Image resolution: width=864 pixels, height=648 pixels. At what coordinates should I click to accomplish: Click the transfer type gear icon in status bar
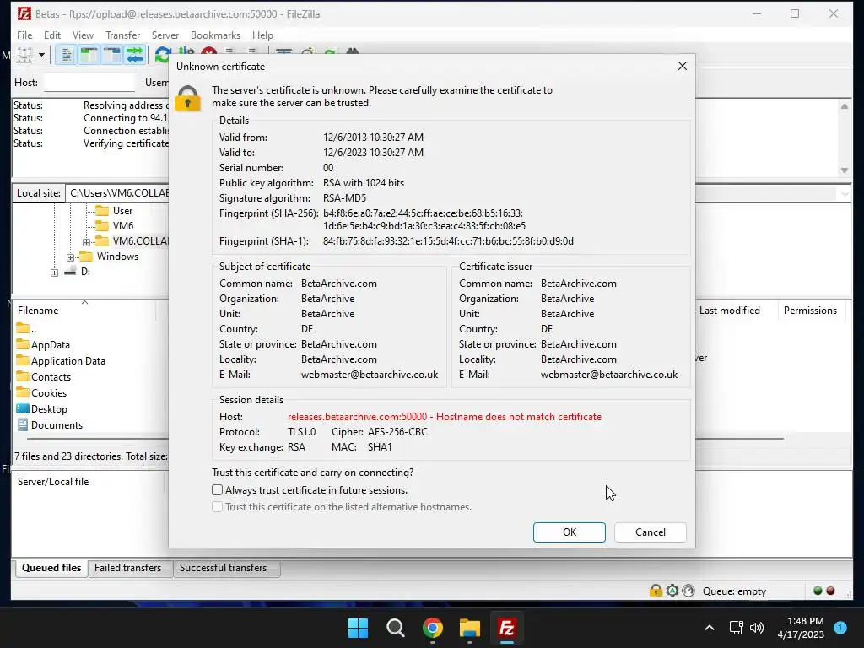672,591
